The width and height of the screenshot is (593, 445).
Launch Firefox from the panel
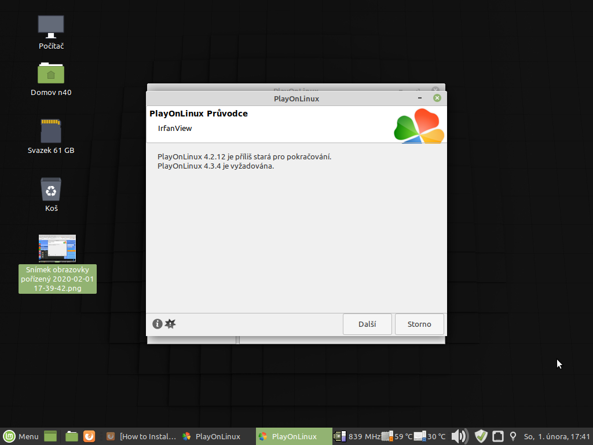click(89, 436)
